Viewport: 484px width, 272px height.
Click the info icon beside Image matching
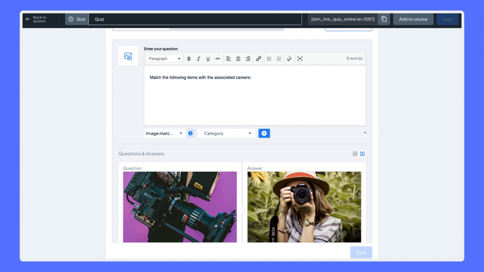[190, 133]
